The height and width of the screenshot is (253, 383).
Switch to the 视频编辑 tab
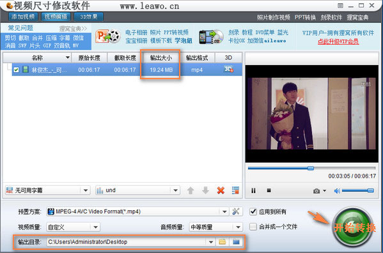(x=56, y=17)
